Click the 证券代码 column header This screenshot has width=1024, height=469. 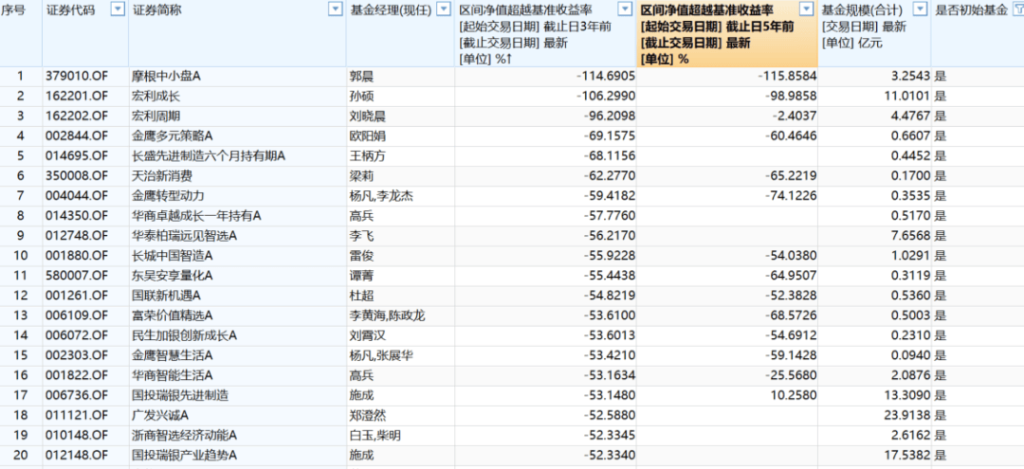coord(70,10)
